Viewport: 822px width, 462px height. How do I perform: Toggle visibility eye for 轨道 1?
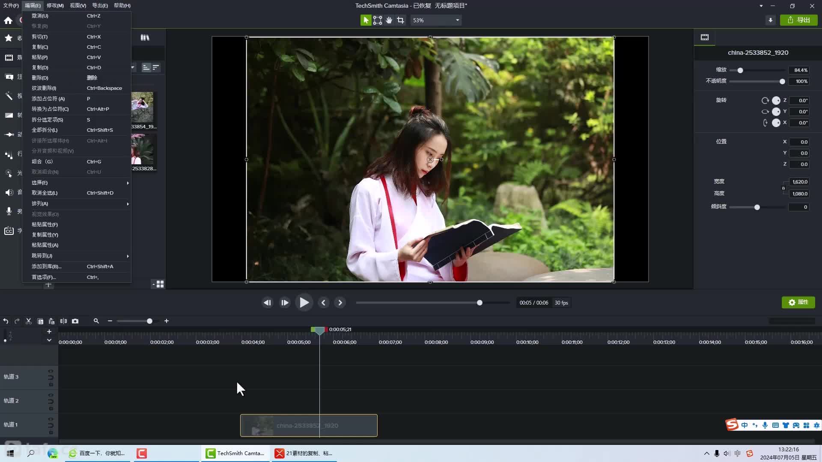pyautogui.click(x=51, y=419)
